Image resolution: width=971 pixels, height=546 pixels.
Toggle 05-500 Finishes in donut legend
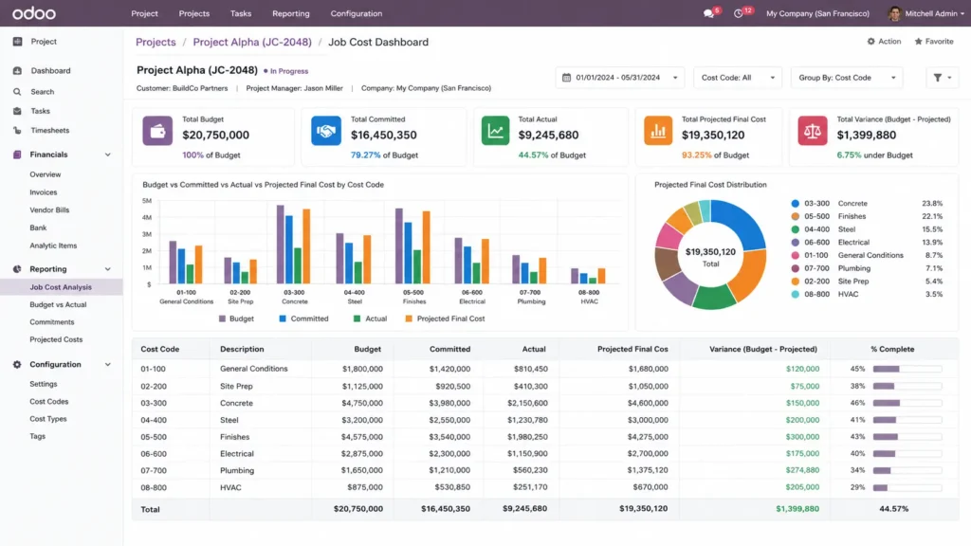tap(867, 217)
